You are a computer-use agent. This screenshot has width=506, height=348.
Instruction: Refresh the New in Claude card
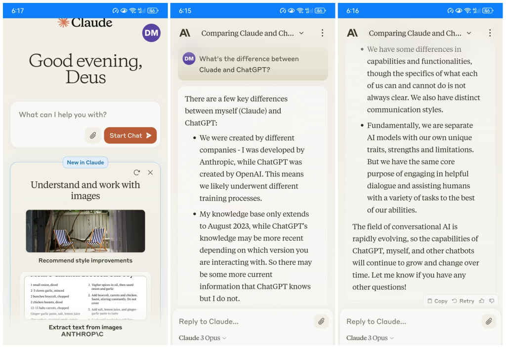point(137,173)
